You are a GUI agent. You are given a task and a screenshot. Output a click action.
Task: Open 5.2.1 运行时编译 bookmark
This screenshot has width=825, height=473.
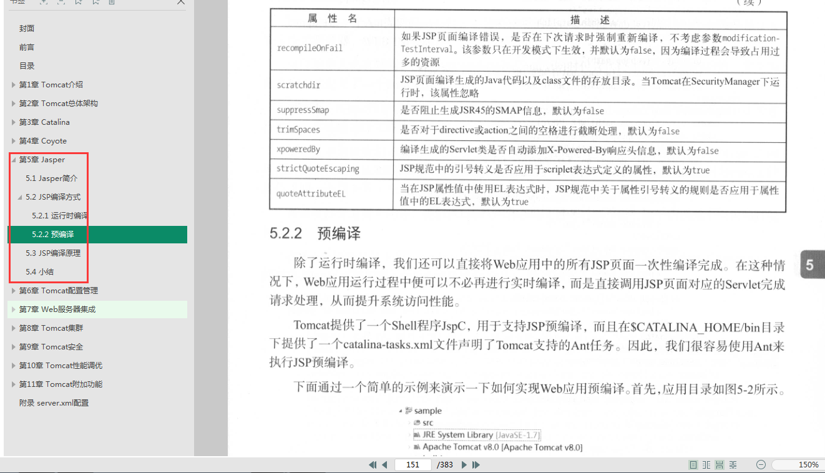point(60,216)
